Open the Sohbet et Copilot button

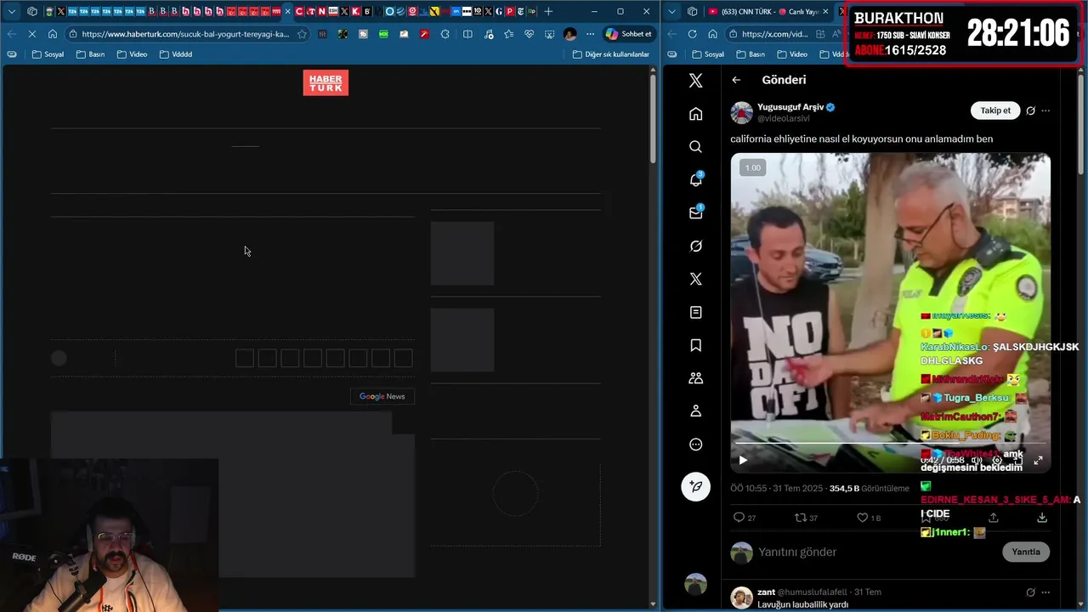pos(629,34)
